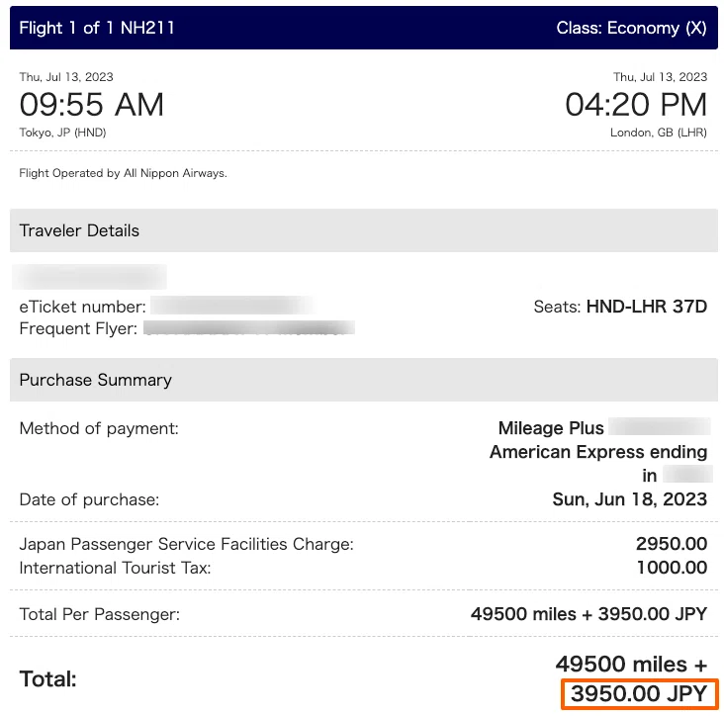Click the 49500 miles + total line
724x716 pixels.
click(631, 665)
